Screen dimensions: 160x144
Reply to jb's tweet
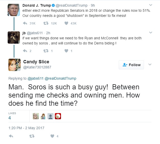[25, 51]
